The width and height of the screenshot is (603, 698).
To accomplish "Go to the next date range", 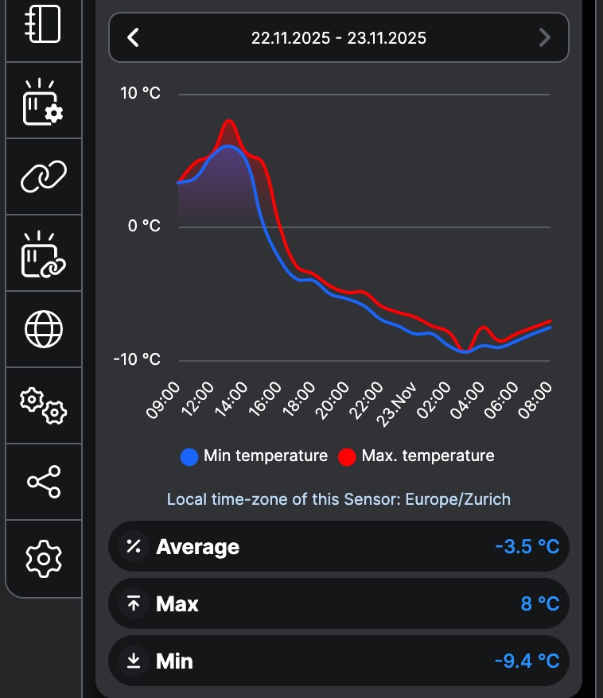I will point(545,37).
